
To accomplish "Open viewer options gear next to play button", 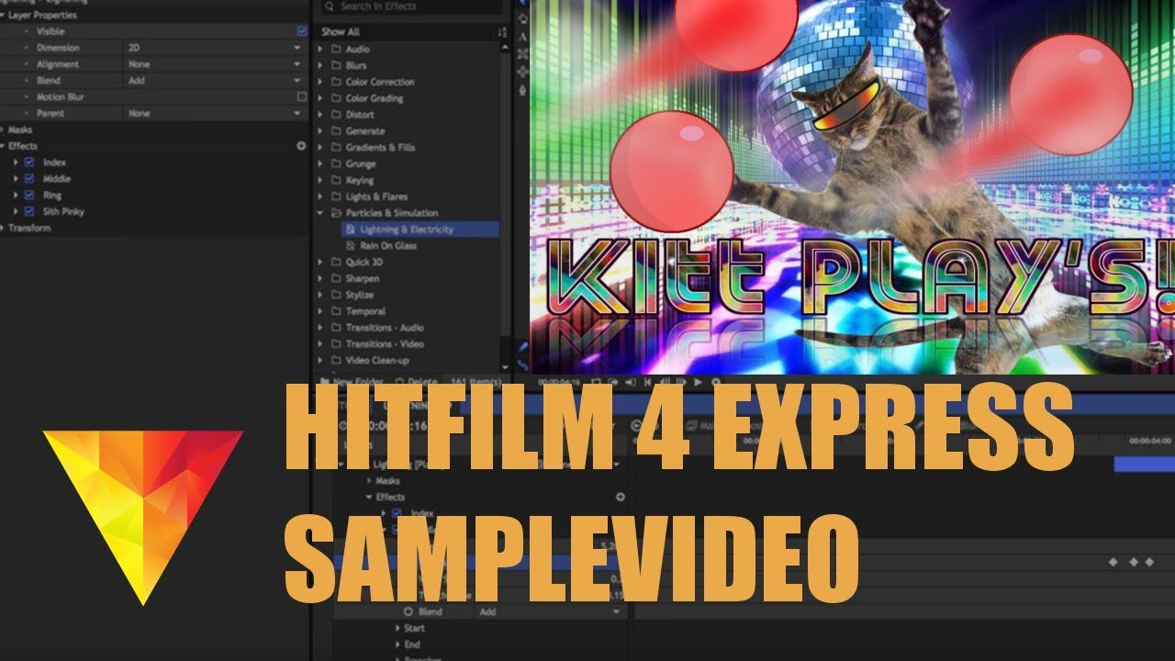I will point(716,382).
